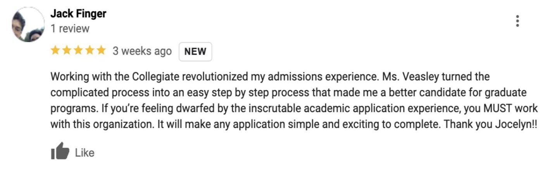This screenshot has height=171, width=545.
Task: Click the second yellow rating star
Action: click(67, 51)
